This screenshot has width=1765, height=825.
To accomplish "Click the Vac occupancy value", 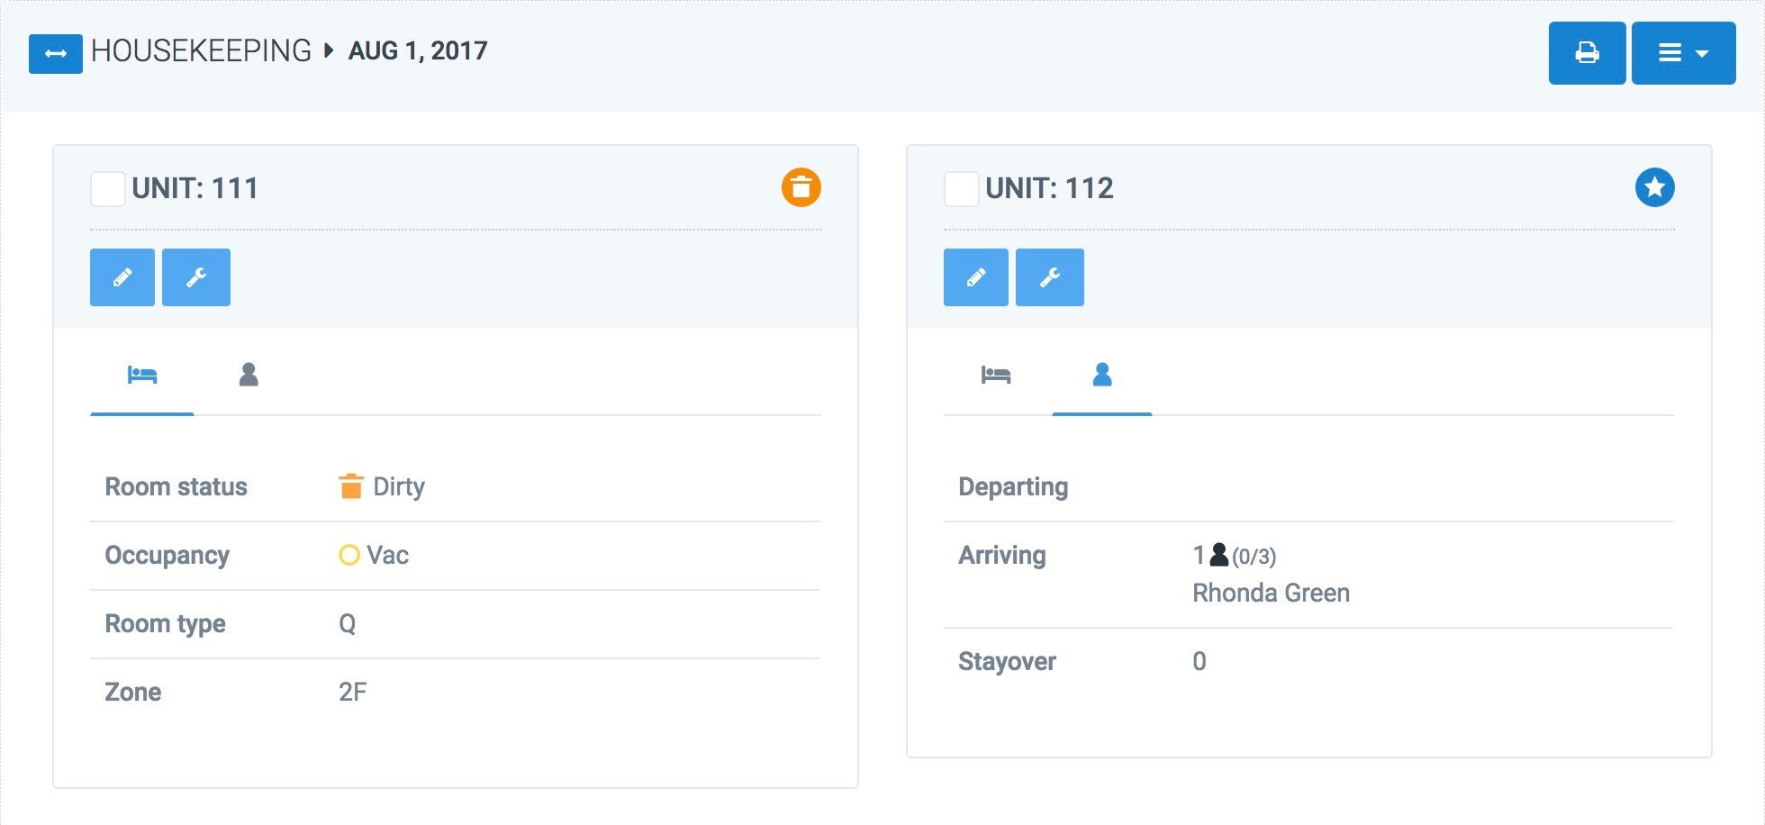I will [387, 555].
